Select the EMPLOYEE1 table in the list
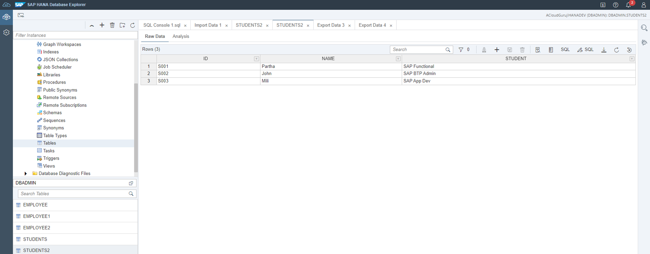Screen dimensions: 650x254 tap(36, 216)
